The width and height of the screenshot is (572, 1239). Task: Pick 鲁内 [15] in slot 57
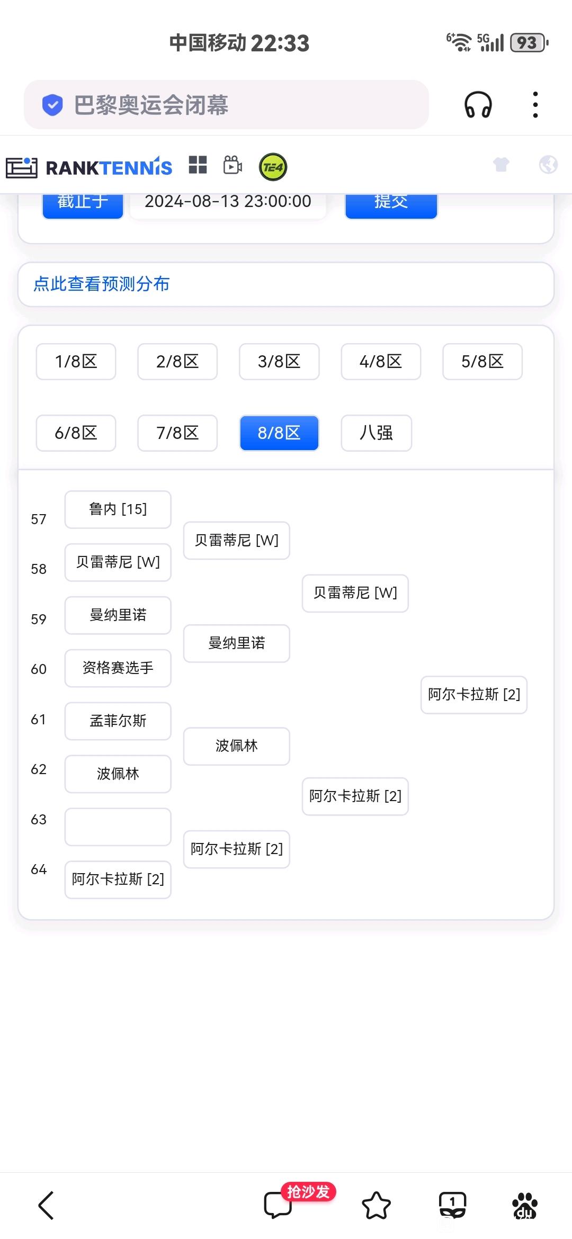pos(118,509)
